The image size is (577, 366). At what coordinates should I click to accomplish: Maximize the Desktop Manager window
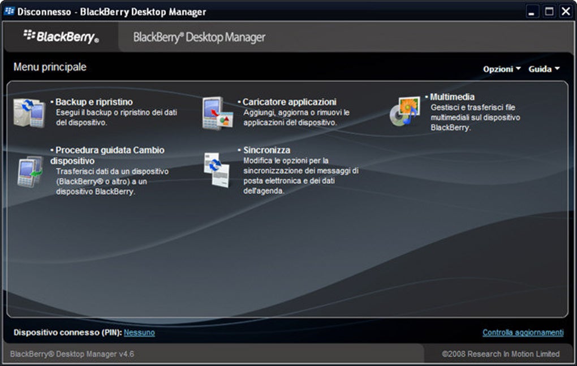(549, 11)
